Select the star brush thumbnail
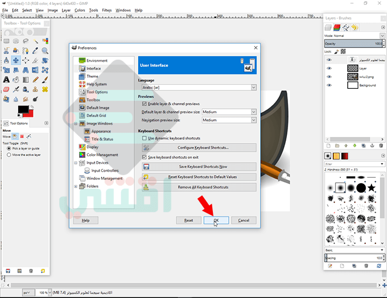This screenshot has height=298, width=387. pyautogui.click(x=372, y=188)
